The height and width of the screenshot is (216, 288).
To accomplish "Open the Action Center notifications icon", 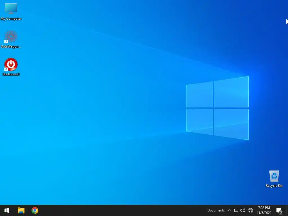I will point(279,211).
